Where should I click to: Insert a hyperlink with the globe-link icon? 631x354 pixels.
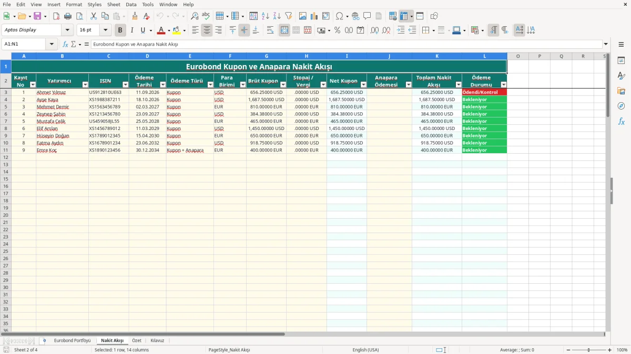click(355, 16)
